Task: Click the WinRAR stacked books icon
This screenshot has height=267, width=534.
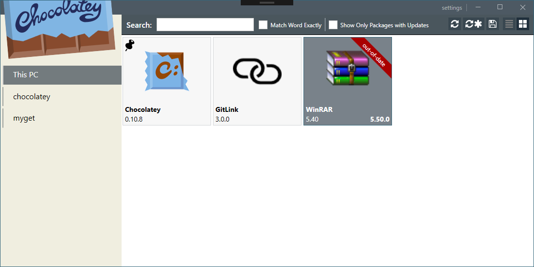Action: tap(347, 68)
